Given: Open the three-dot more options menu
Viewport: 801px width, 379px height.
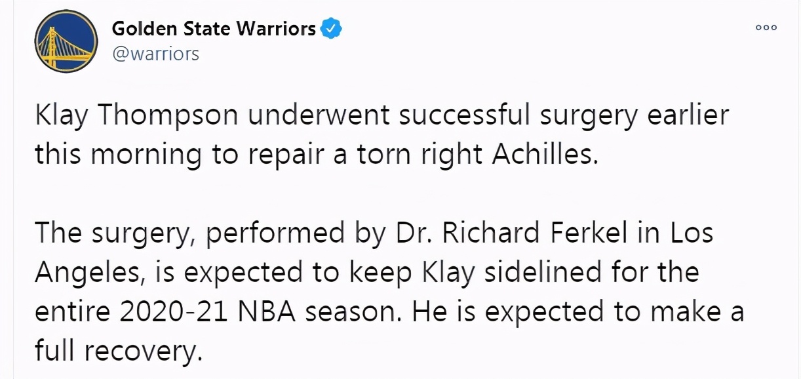Looking at the screenshot, I should tap(766, 28).
